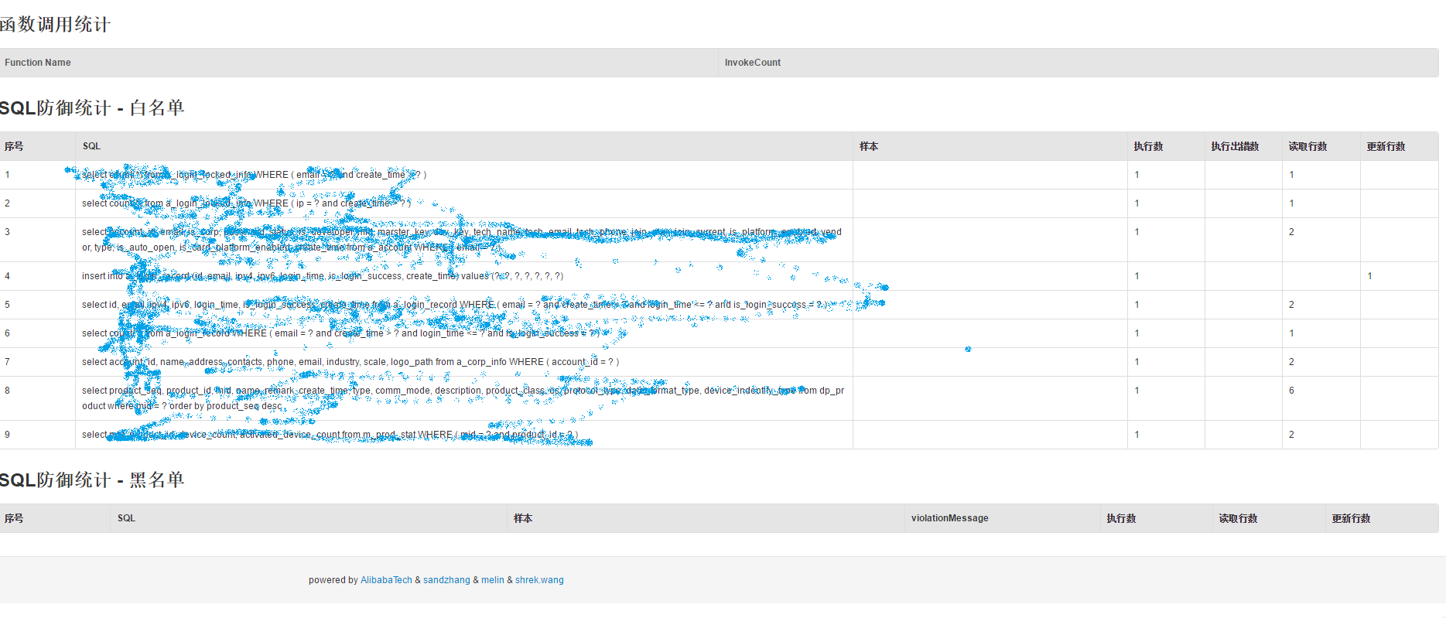Viewport: 1446px width, 618px height.
Task: Select the a_corp_info SQL text in row 7
Action: (350, 362)
